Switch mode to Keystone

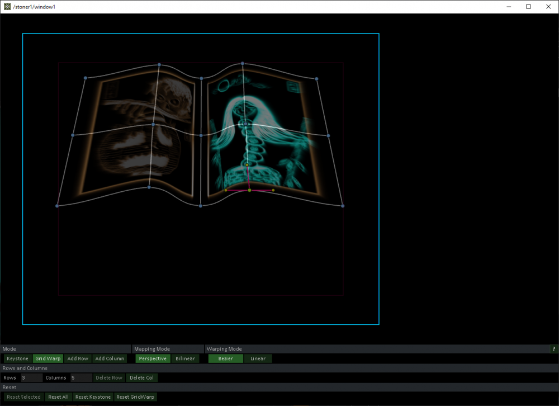click(17, 358)
